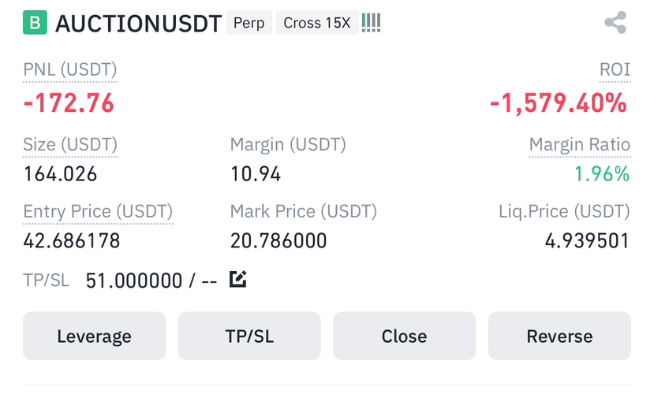Tap the ROI label
Viewport: 654px width, 420px height.
615,69
